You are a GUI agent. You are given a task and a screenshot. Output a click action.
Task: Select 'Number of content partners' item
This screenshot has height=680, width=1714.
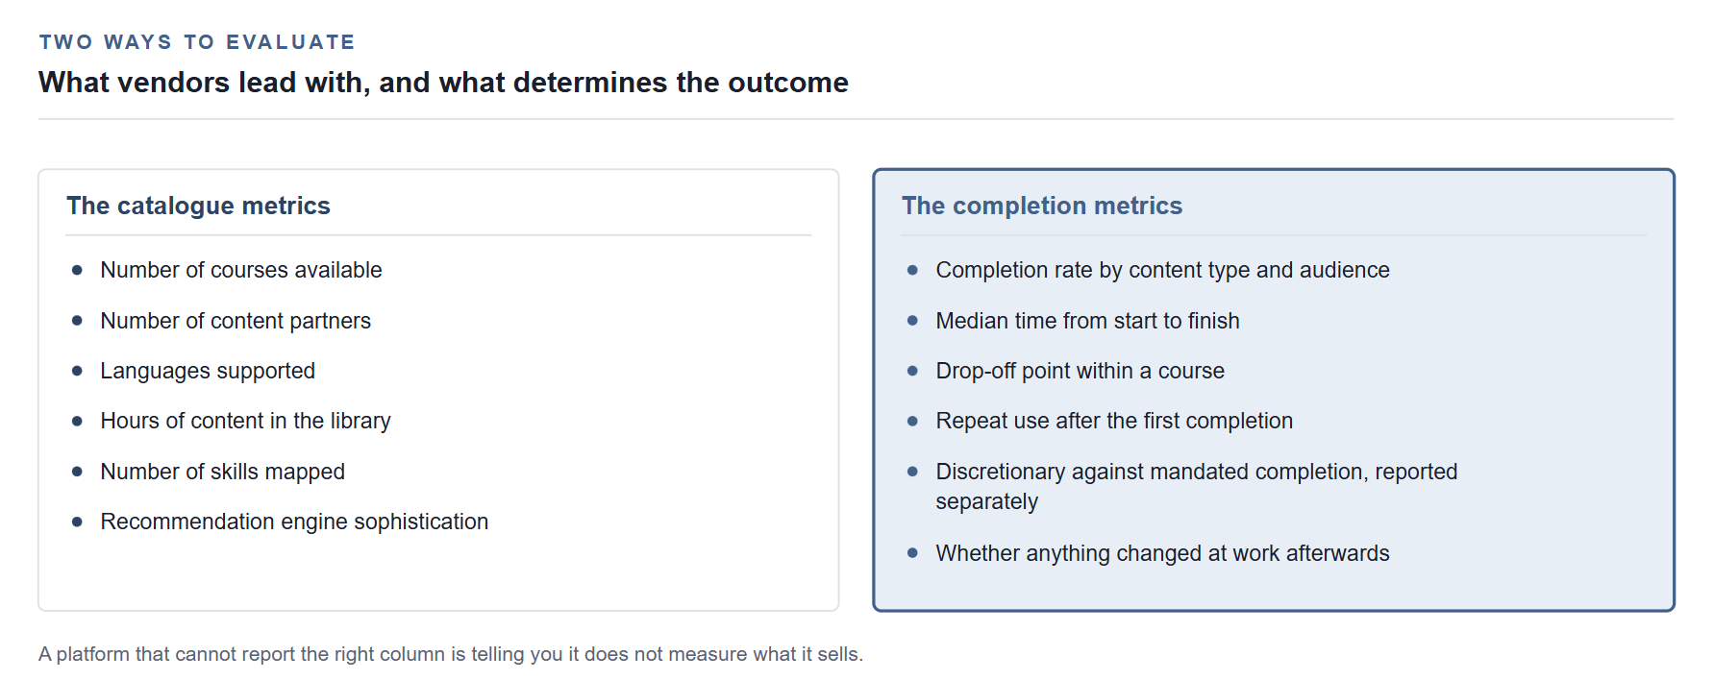[x=236, y=321]
